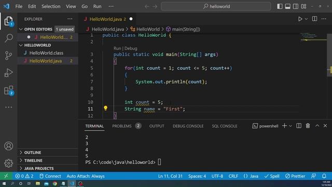Image resolution: width=332 pixels, height=187 pixels.
Task: Open the remote window indicator
Action: point(6,176)
